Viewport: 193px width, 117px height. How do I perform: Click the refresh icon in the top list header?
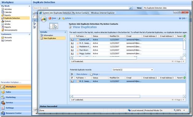pyautogui.click(x=184, y=36)
